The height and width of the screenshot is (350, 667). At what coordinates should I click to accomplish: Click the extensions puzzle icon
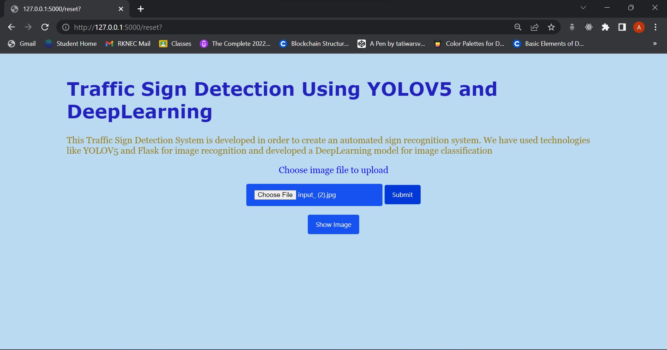click(606, 27)
